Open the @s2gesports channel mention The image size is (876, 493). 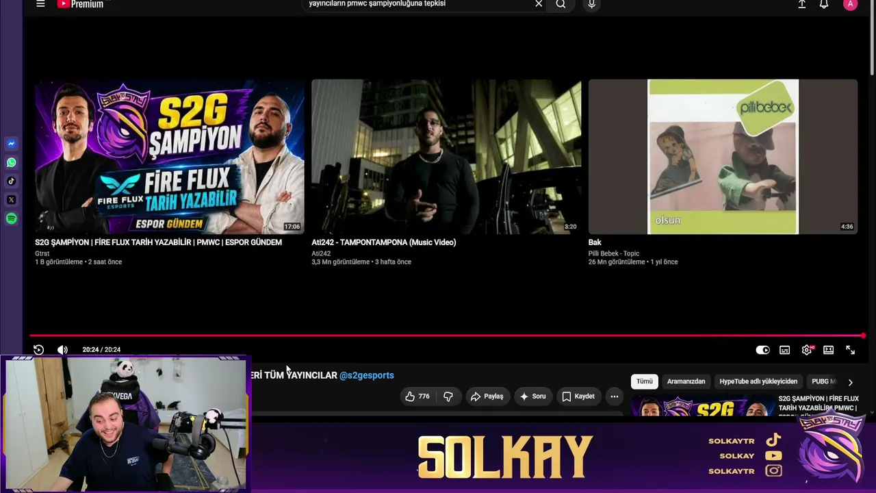click(x=367, y=375)
